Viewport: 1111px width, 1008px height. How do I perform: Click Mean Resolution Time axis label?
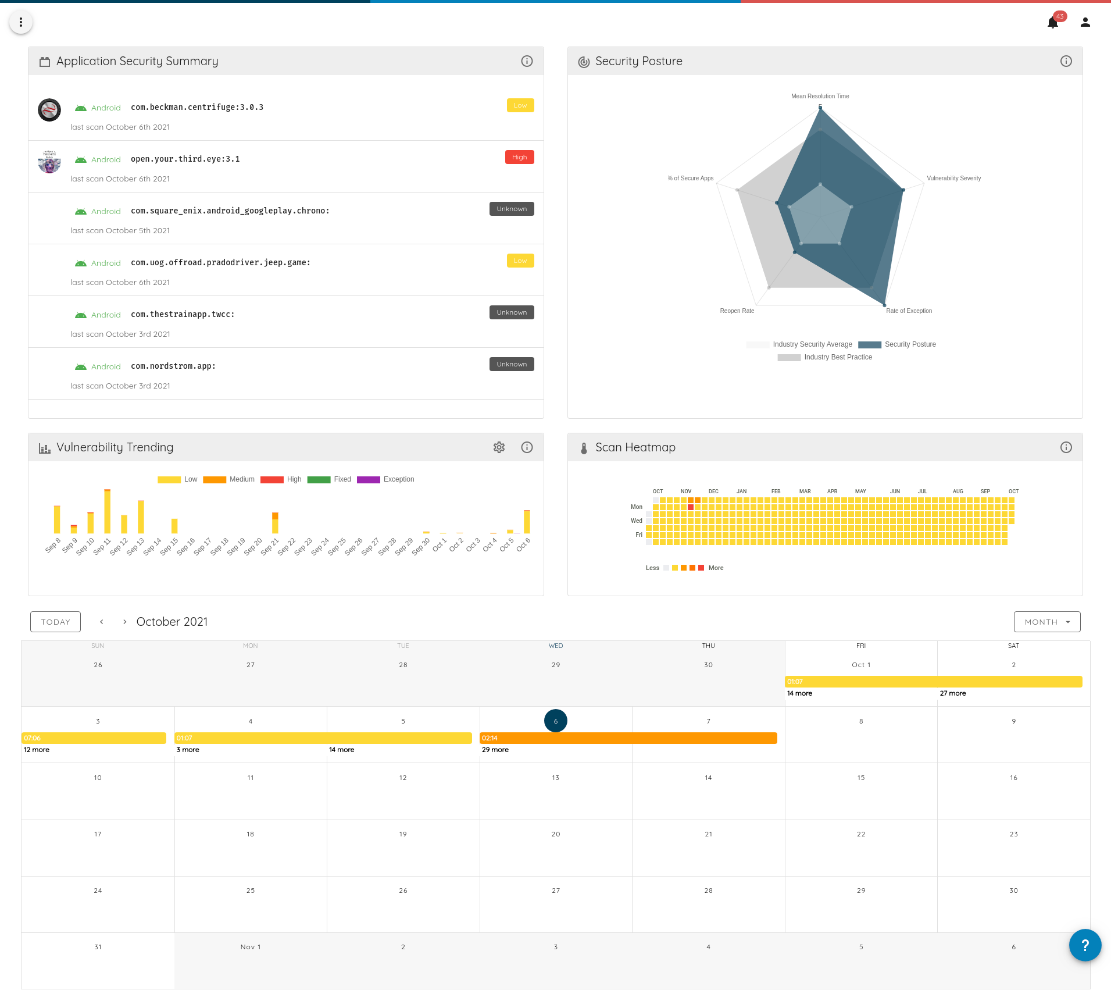820,97
